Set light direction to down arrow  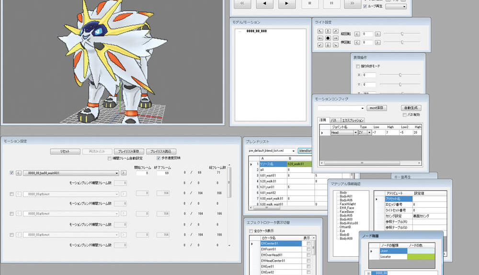click(x=328, y=45)
